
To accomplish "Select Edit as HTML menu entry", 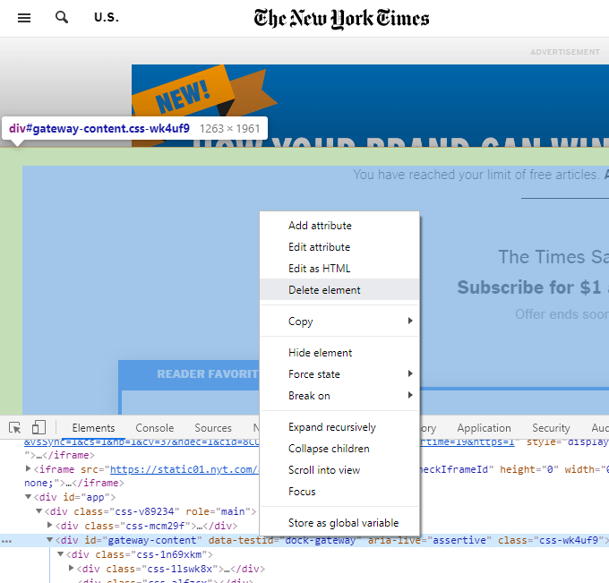I will click(319, 269).
